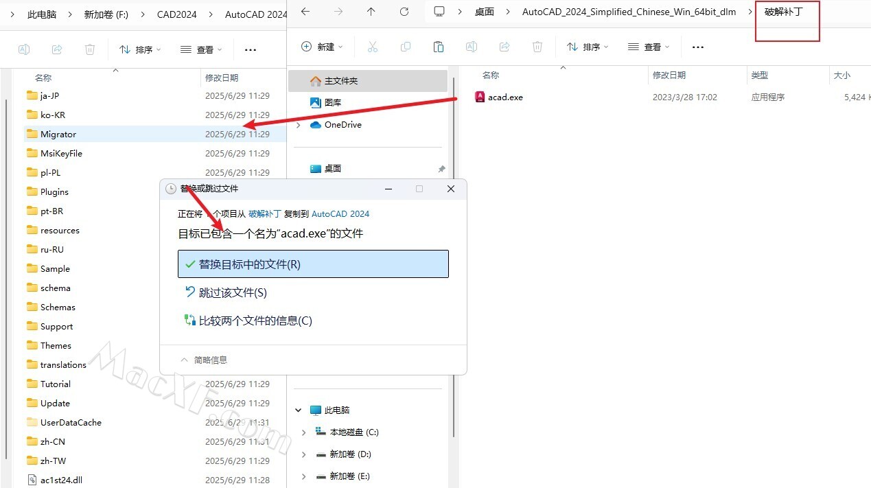Click 此电脑 breadcrumb in left address bar
The image size is (871, 488).
tap(42, 14)
